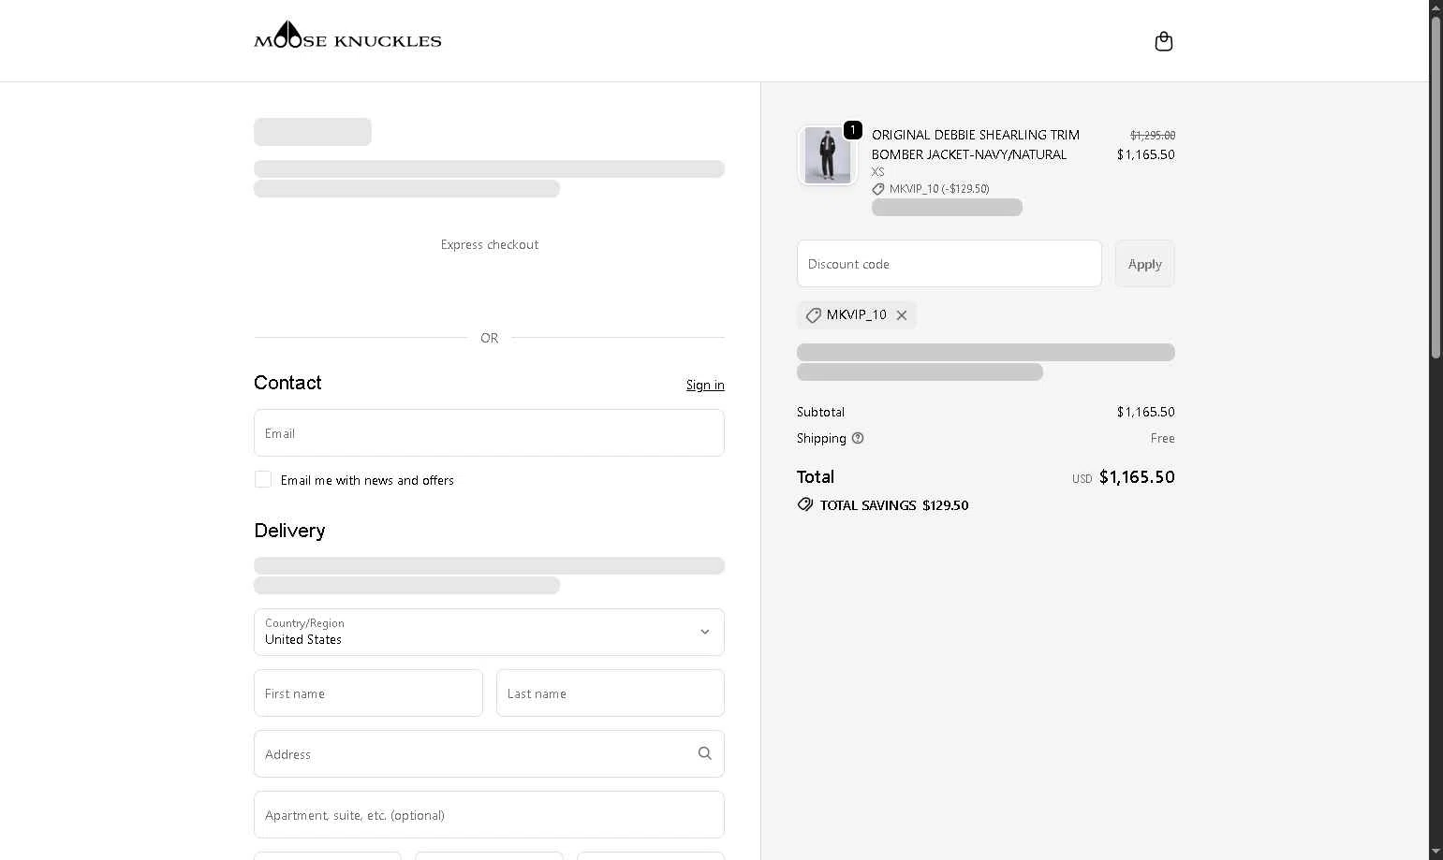Screen dimensions: 1443x860
Task: Click the scrollbar up arrow
Action: pyautogui.click(x=1436, y=7)
